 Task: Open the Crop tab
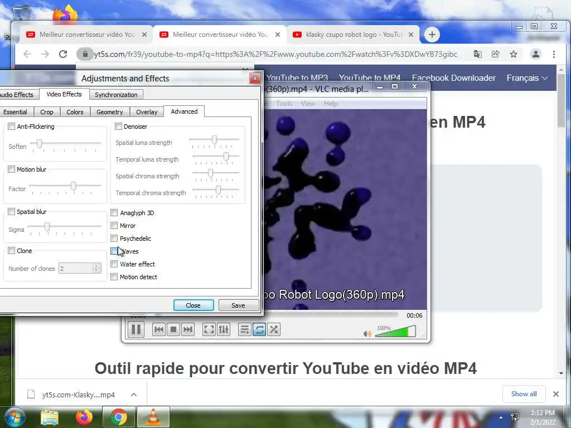click(47, 112)
